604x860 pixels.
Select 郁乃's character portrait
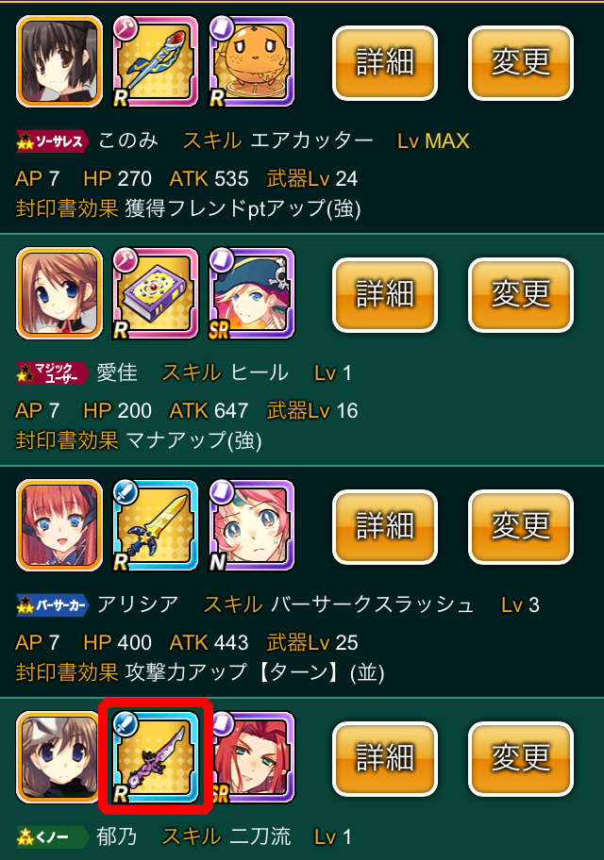(x=58, y=757)
